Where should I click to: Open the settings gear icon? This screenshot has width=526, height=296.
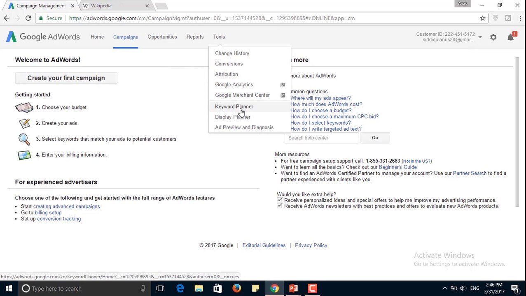point(493,37)
